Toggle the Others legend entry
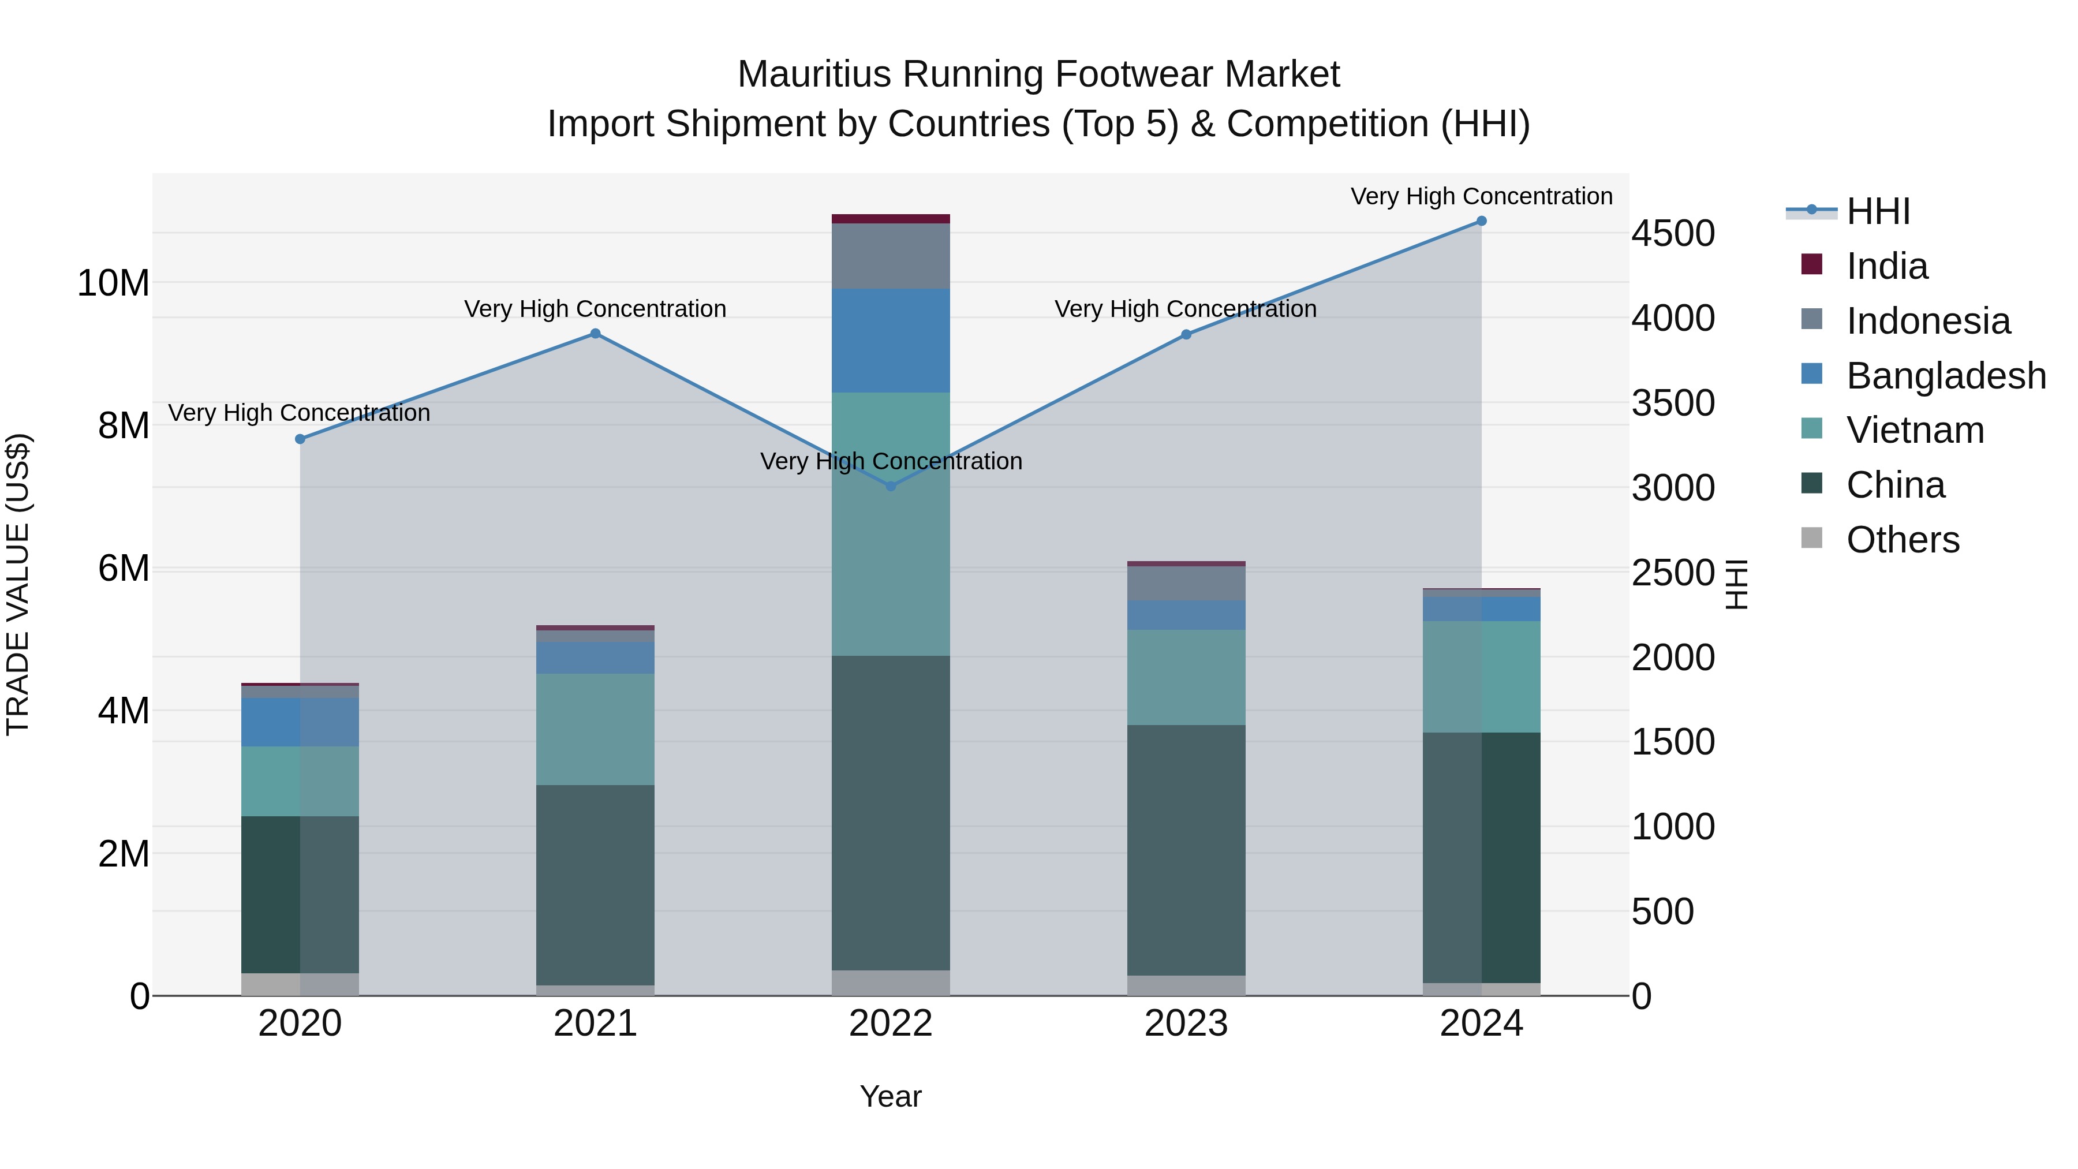The width and height of the screenshot is (2078, 1169). click(1879, 539)
